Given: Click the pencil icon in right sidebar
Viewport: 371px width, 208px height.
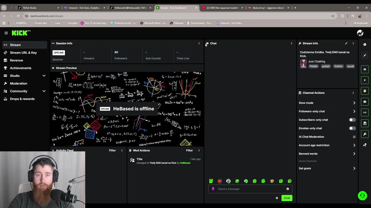Looking at the screenshot, I should (x=365, y=55).
